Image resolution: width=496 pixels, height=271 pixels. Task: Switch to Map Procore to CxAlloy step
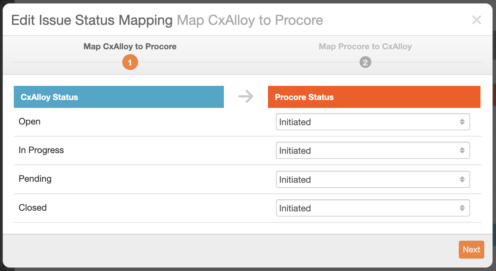click(x=365, y=47)
